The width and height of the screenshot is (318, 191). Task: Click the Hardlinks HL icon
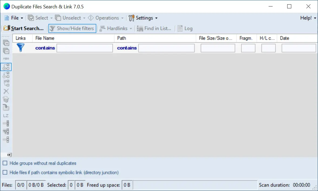102,28
